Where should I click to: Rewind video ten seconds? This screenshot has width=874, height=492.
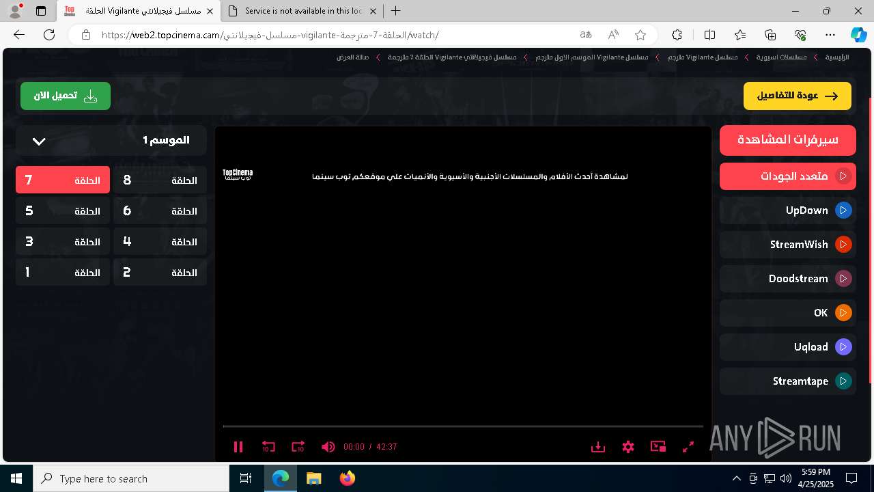click(268, 447)
